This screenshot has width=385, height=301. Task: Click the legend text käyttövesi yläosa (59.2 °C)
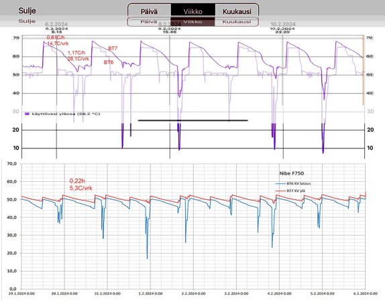tap(66, 114)
